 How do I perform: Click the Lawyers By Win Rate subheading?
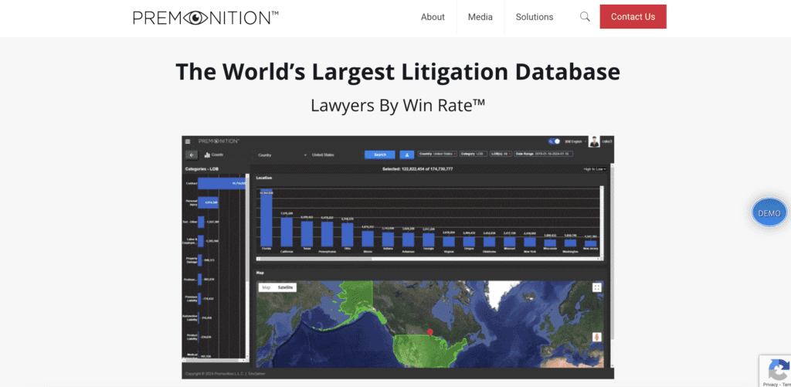click(398, 105)
